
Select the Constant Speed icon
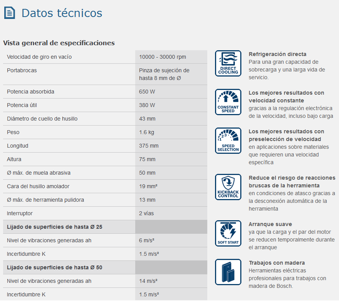pyautogui.click(x=228, y=102)
